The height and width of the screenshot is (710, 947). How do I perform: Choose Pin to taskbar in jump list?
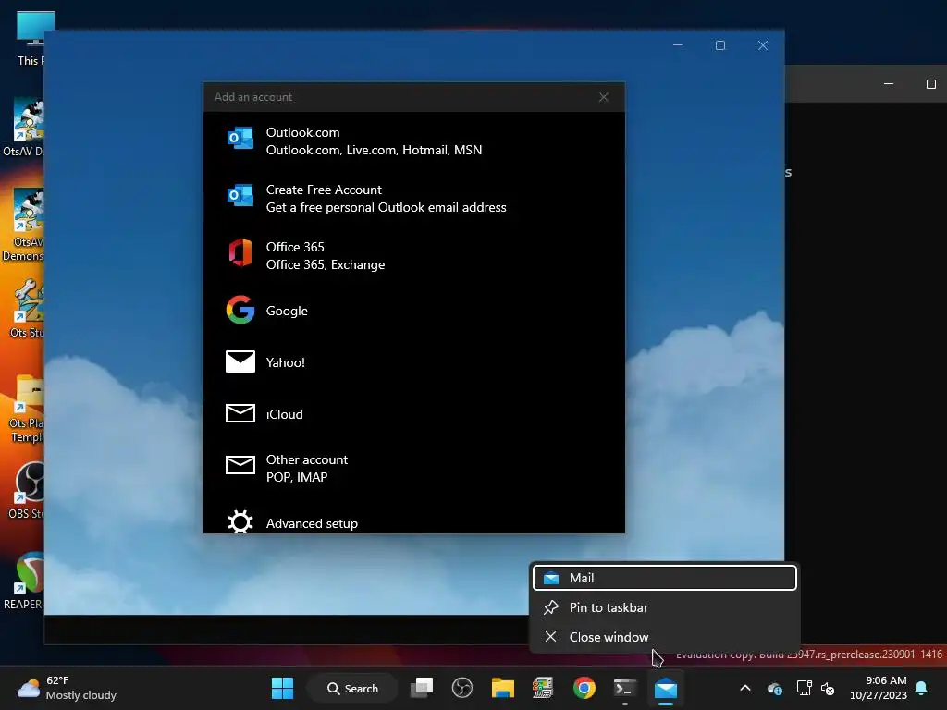click(665, 607)
